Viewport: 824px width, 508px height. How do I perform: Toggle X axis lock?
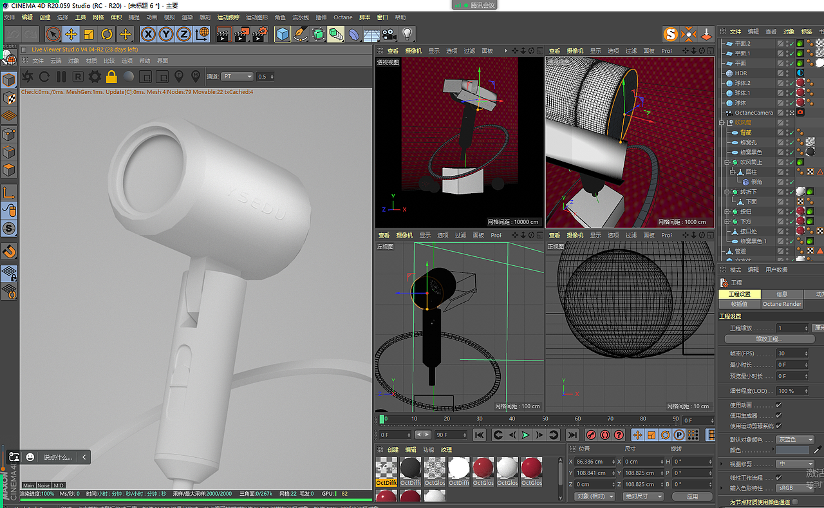click(149, 34)
